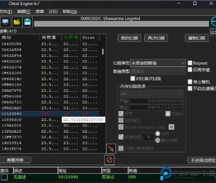Open the process list computer icon
This screenshot has width=216, height=183.
pyautogui.click(x=6, y=22)
